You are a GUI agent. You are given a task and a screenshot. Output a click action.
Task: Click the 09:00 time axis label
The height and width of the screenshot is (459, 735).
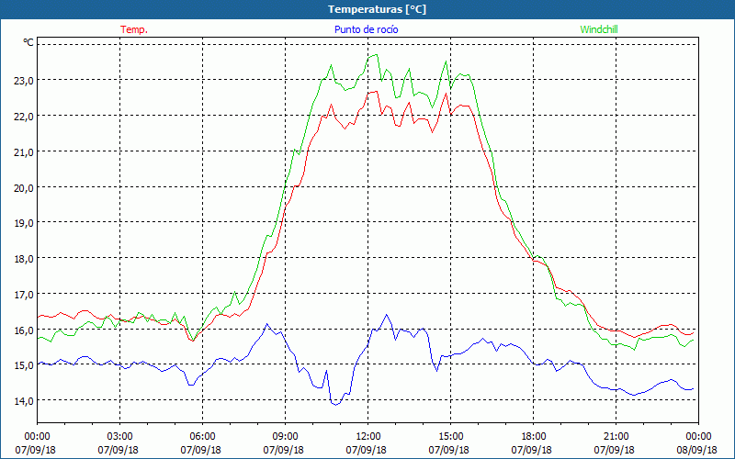coord(285,437)
